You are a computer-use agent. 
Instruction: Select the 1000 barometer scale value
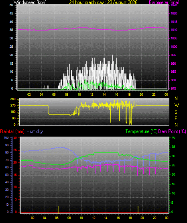[174, 47]
